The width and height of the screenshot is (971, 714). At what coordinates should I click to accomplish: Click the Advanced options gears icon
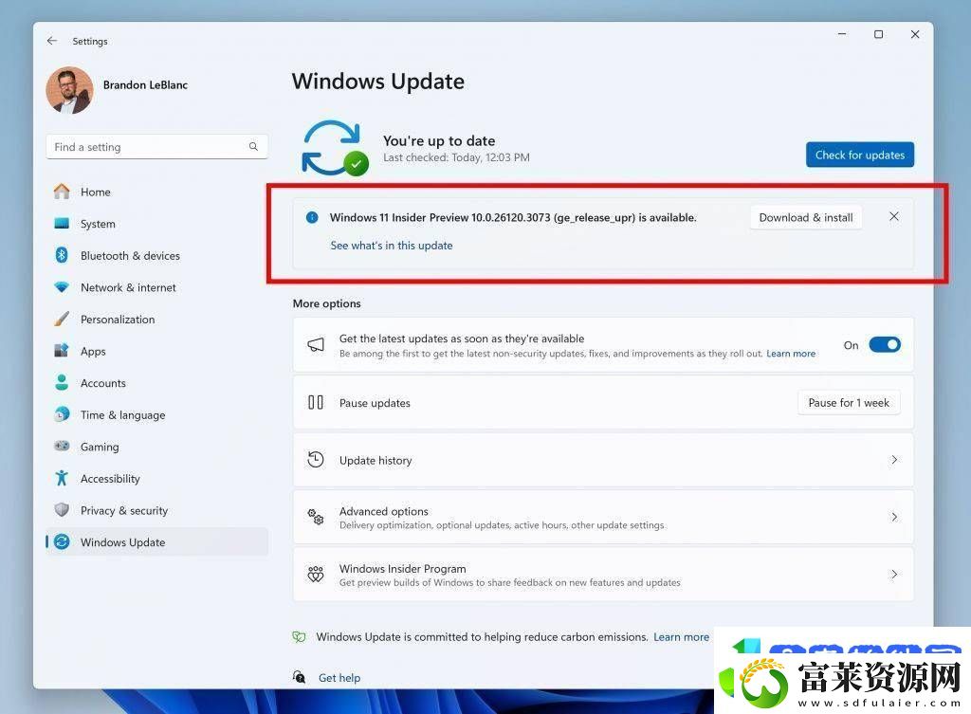tap(316, 517)
